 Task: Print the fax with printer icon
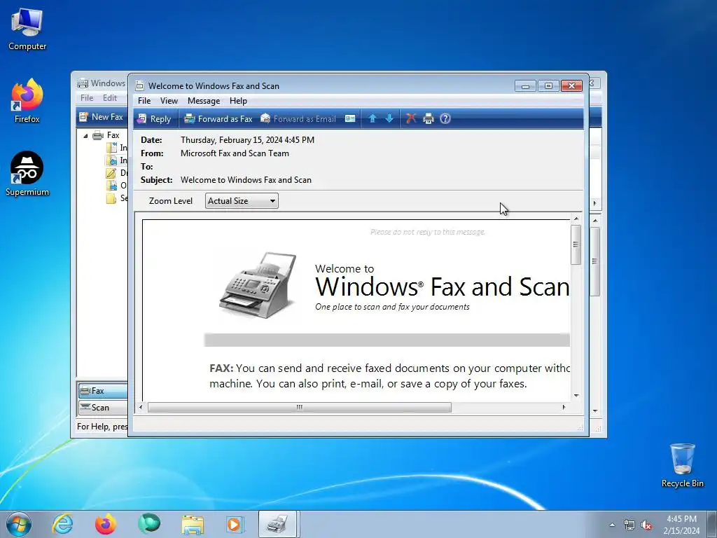click(428, 119)
